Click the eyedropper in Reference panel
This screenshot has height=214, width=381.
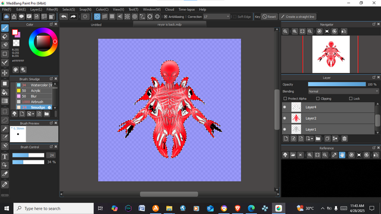335,155
